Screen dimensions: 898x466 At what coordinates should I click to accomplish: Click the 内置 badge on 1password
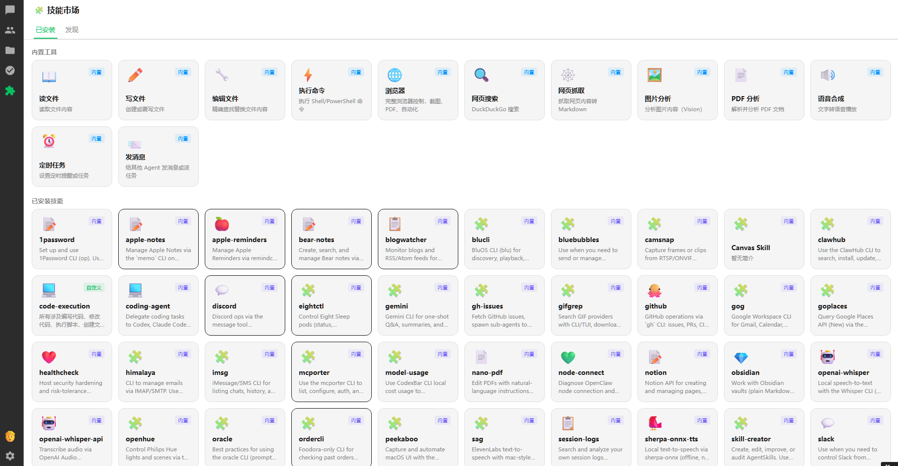97,221
